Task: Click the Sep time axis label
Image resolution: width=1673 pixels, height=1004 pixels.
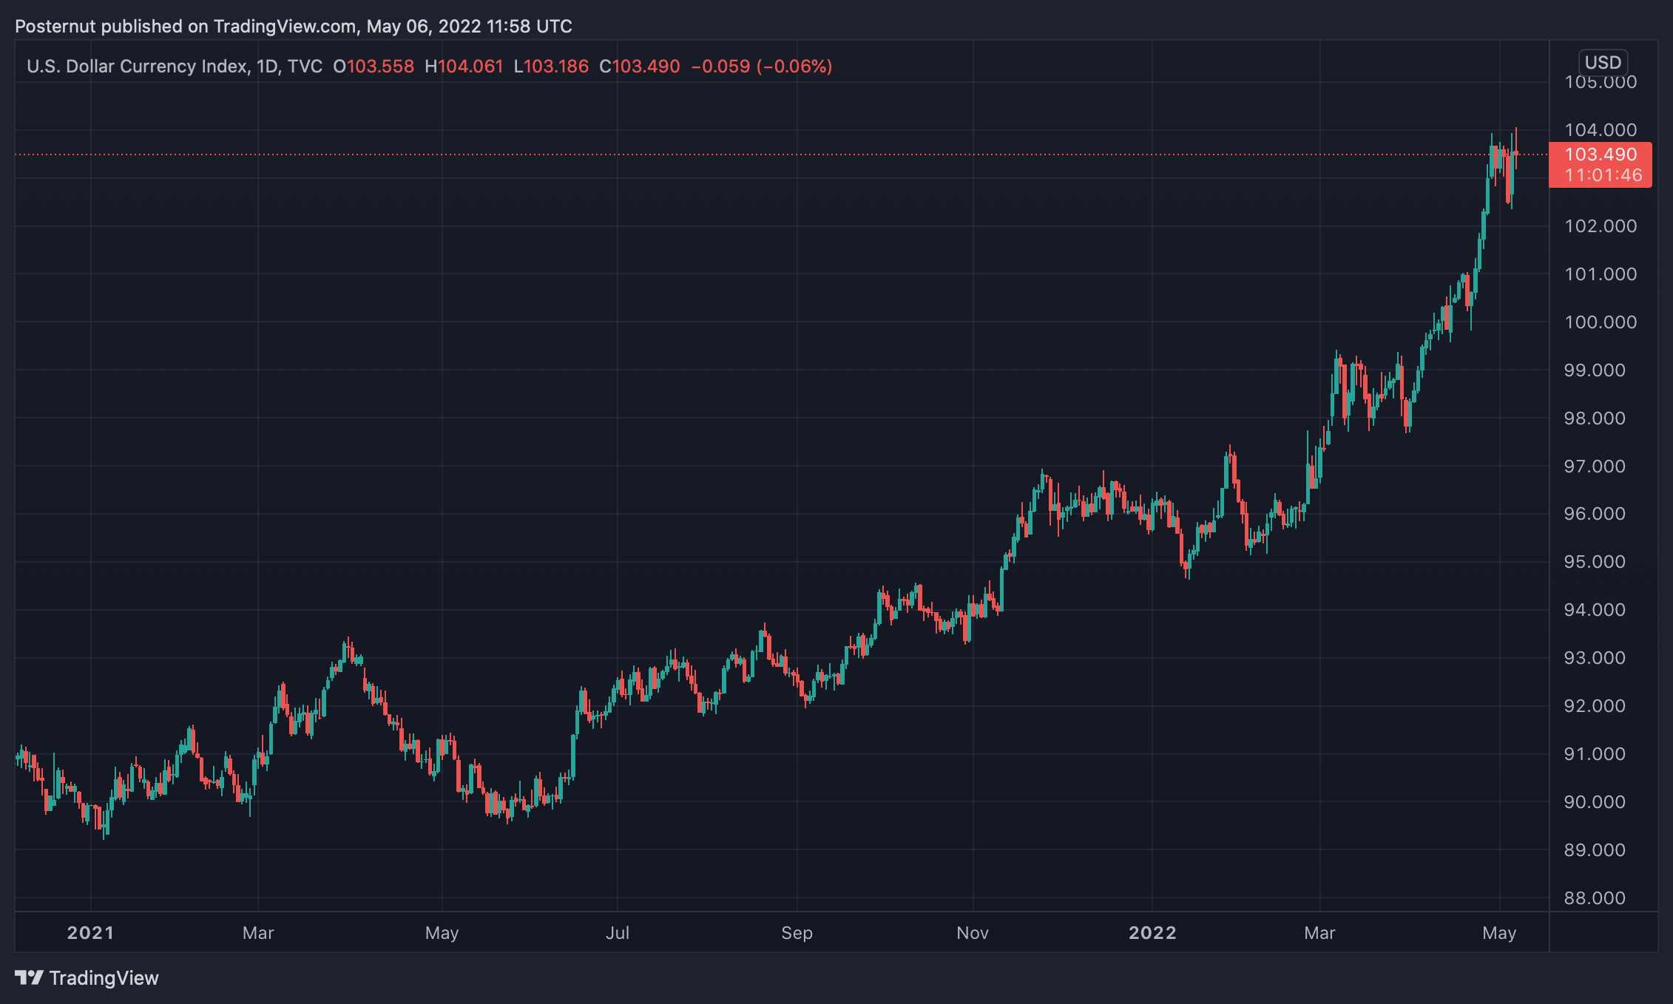Action: (797, 933)
